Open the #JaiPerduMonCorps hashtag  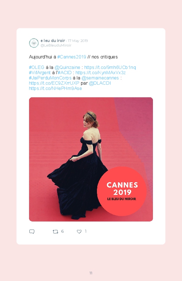[x=50, y=78]
